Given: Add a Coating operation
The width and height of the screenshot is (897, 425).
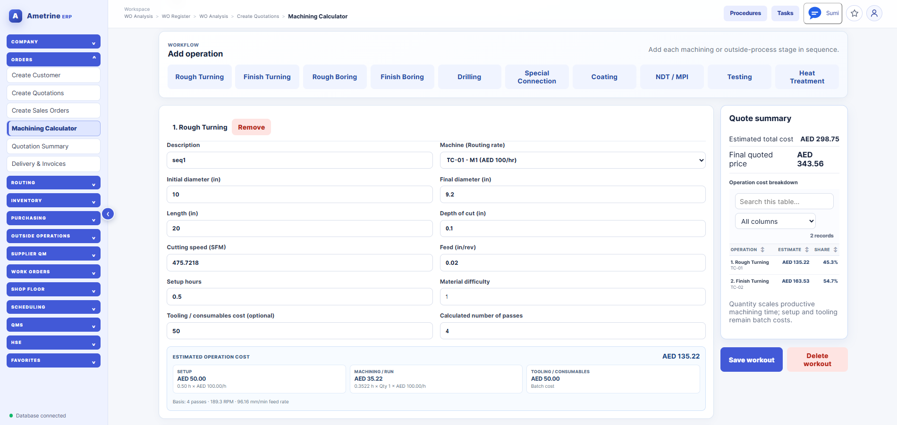Looking at the screenshot, I should coord(604,77).
